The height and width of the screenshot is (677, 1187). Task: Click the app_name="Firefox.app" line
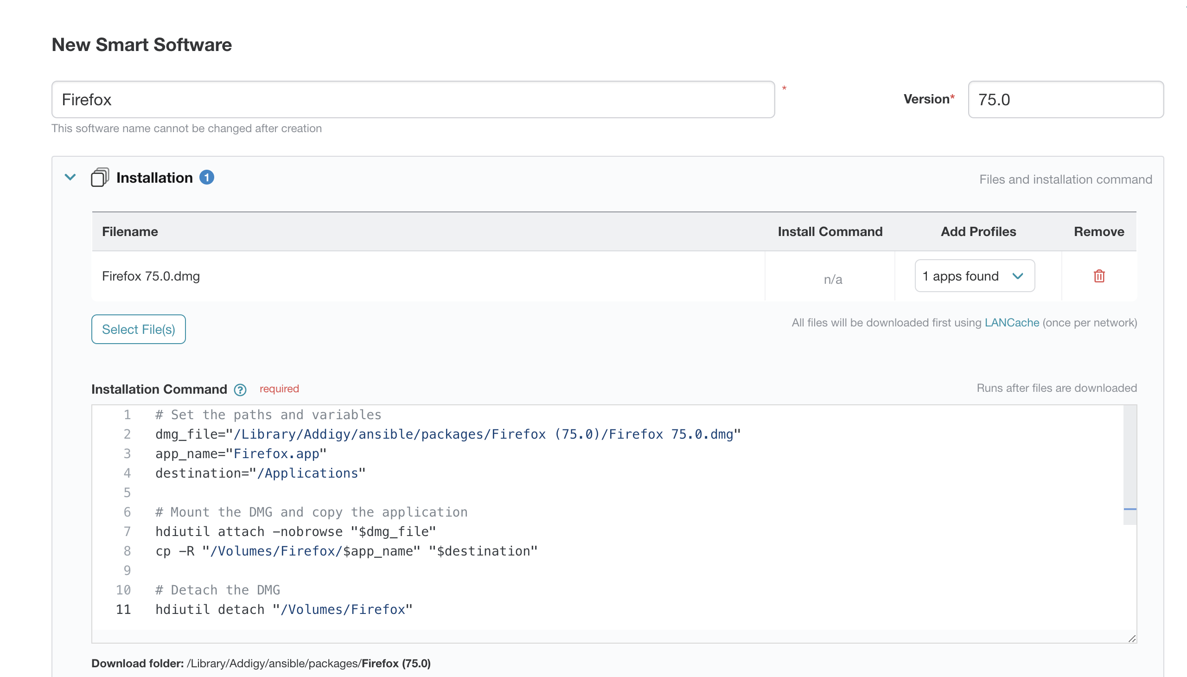[x=241, y=454]
